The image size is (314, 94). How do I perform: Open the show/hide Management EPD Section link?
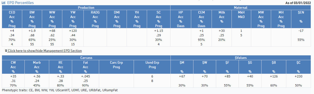pos(45,51)
